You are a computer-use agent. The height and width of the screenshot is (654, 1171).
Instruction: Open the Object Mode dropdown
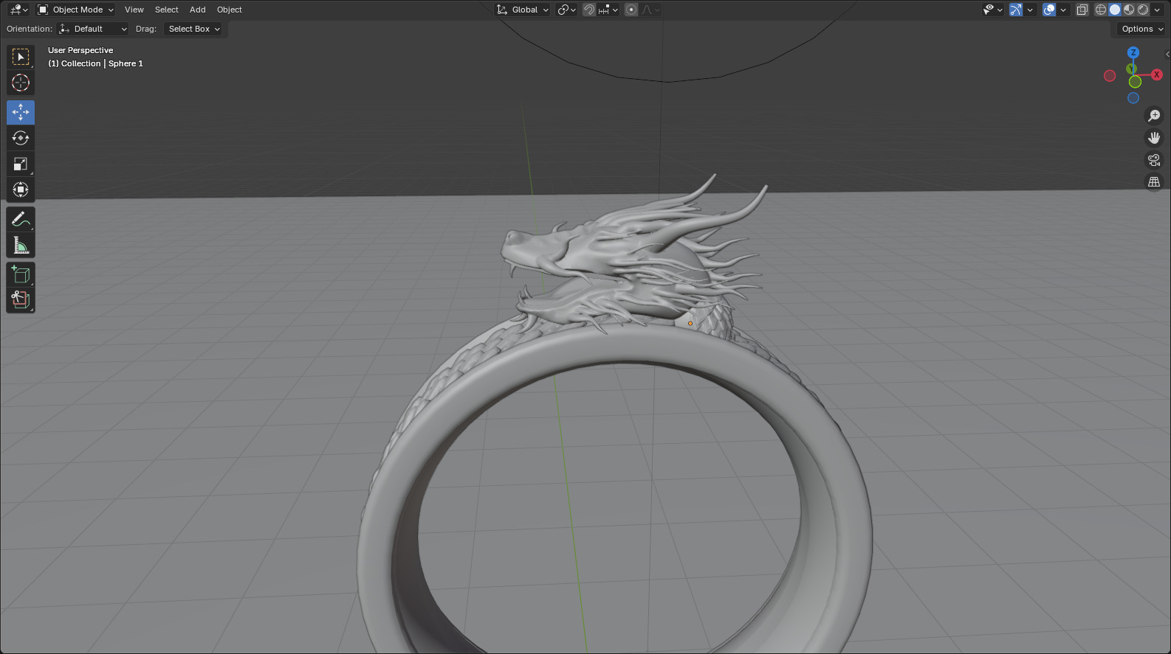(75, 10)
